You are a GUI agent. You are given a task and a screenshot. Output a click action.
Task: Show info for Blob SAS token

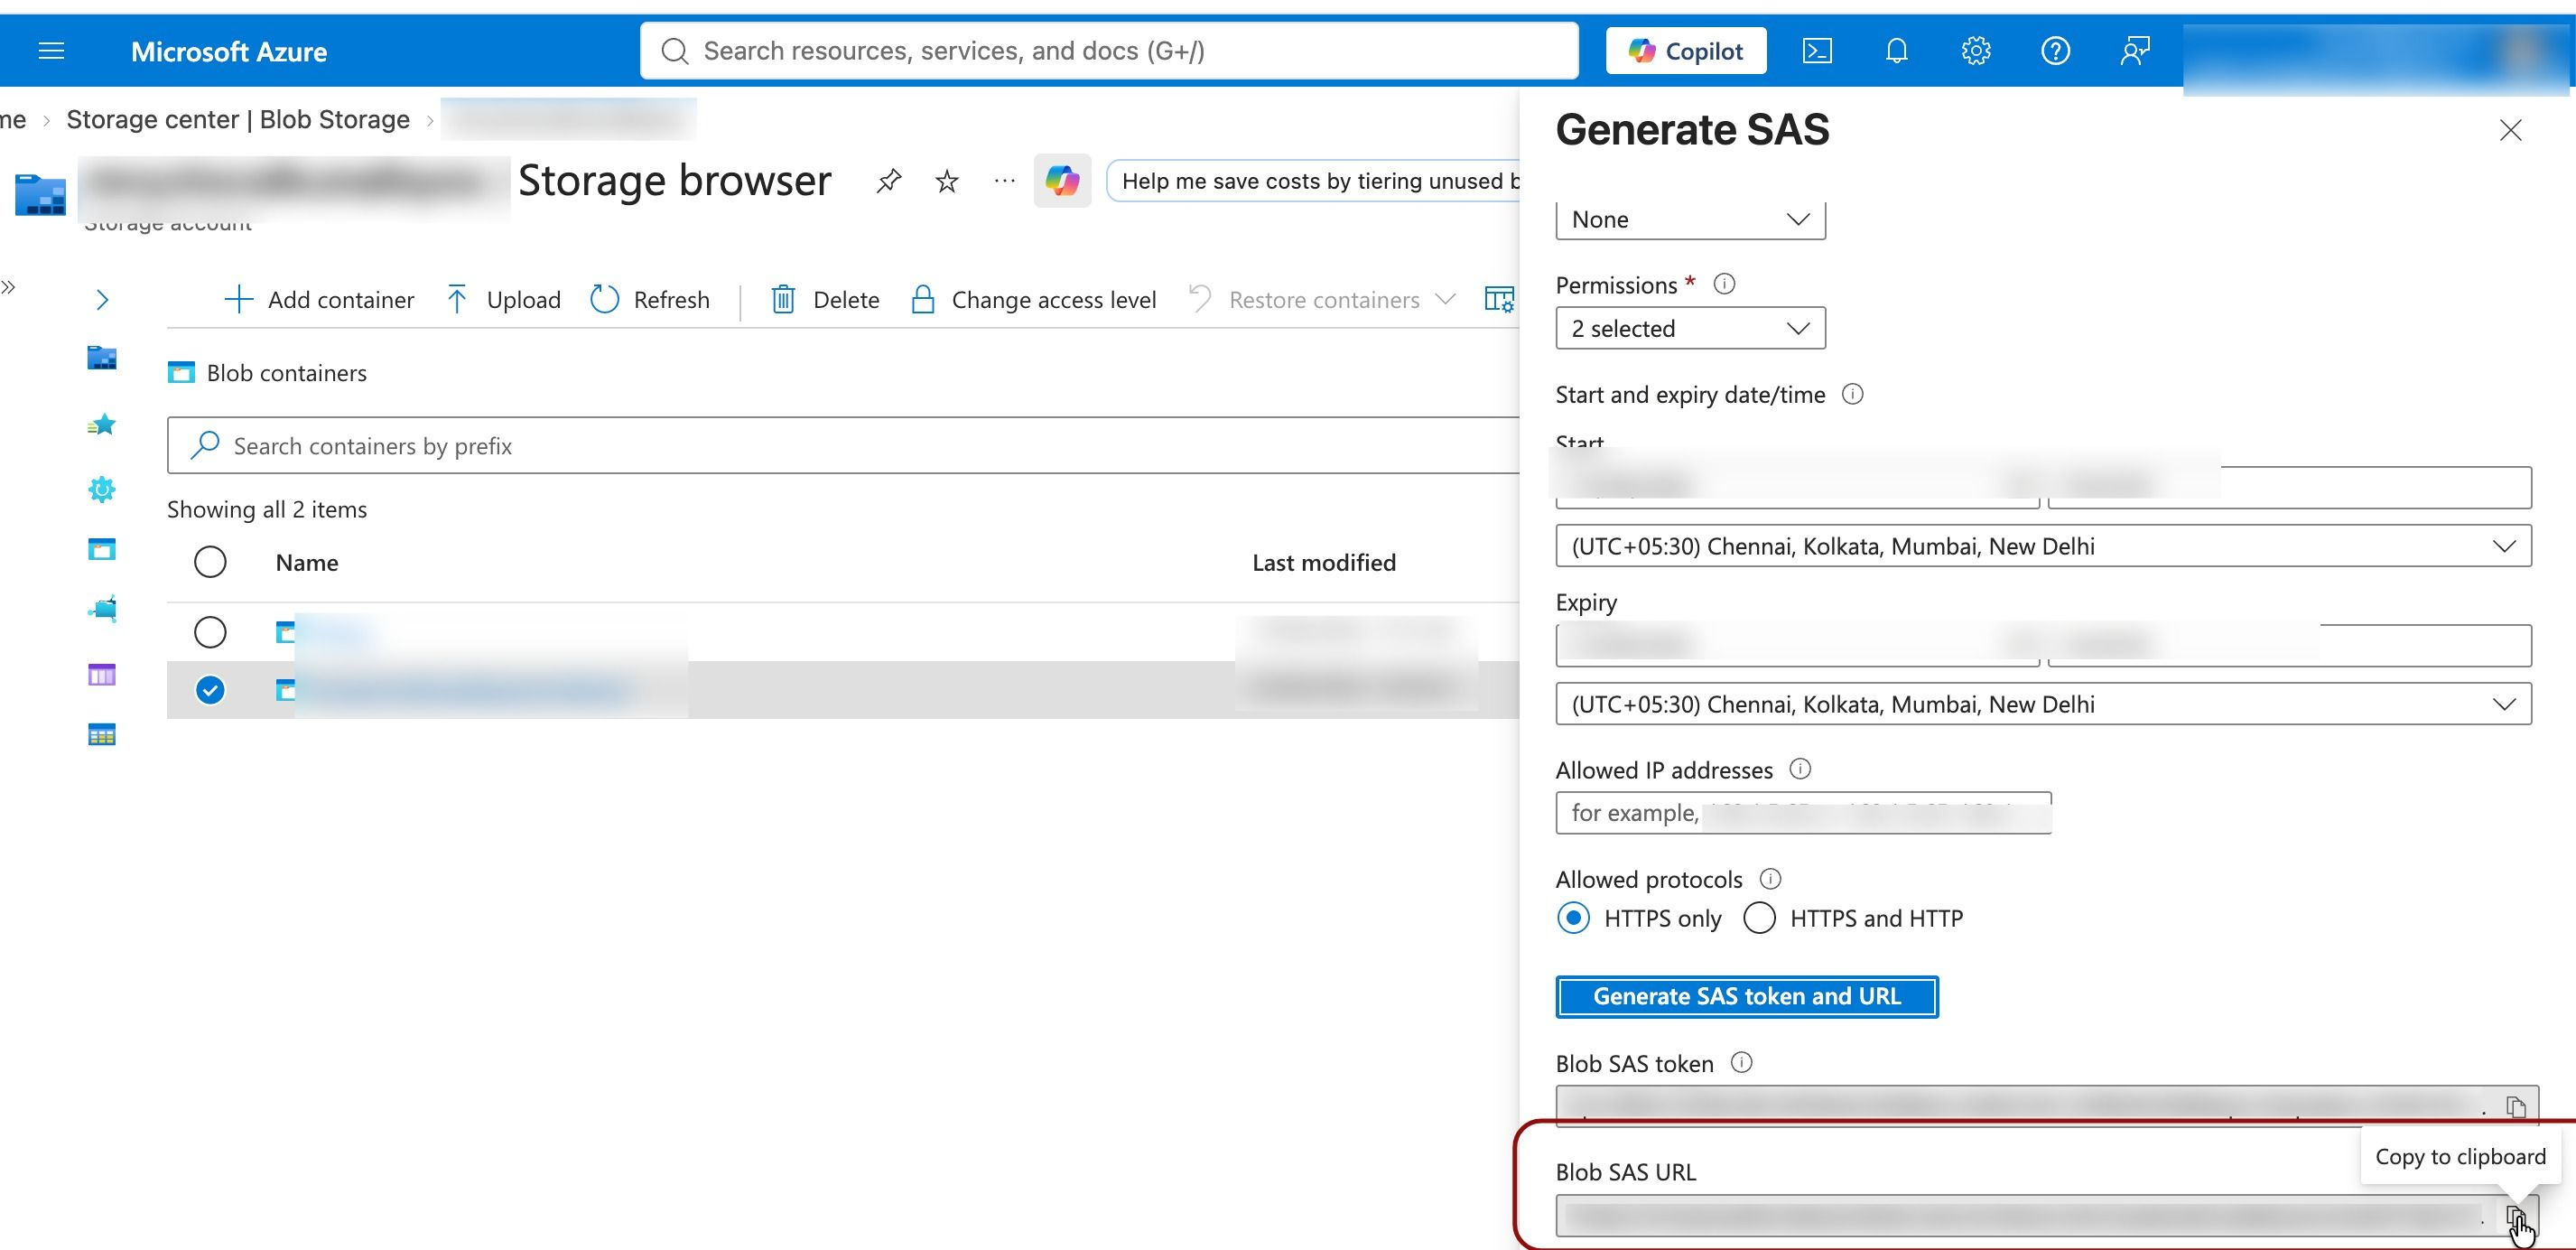1741,1063
